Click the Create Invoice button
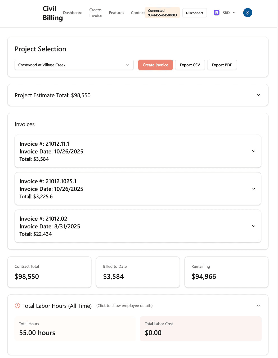278x358 pixels. (155, 65)
